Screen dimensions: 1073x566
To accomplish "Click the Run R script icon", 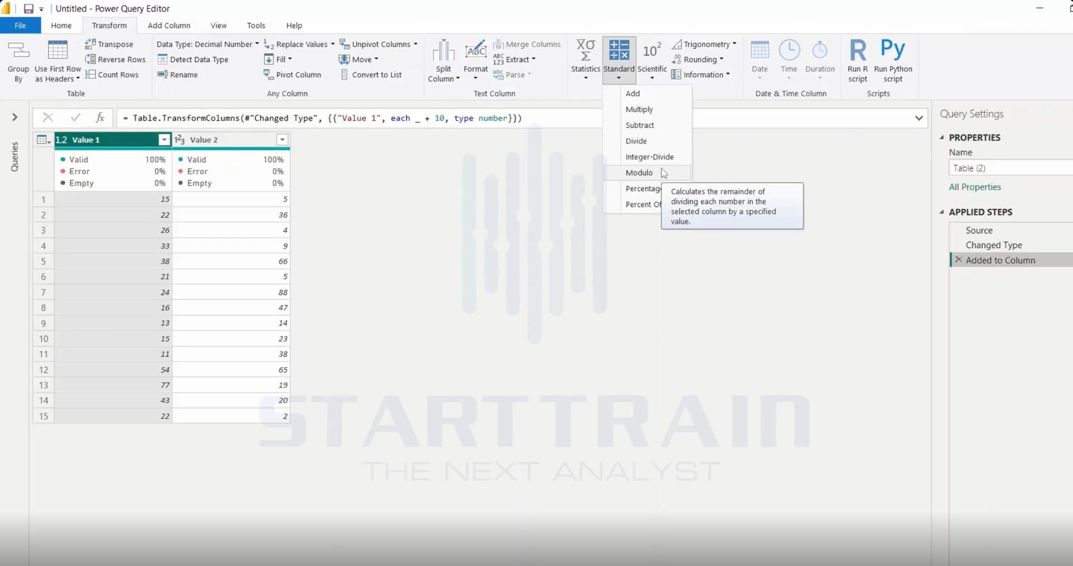I will 858,50.
